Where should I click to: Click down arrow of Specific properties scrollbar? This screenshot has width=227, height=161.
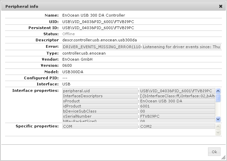pyautogui.click(x=218, y=133)
